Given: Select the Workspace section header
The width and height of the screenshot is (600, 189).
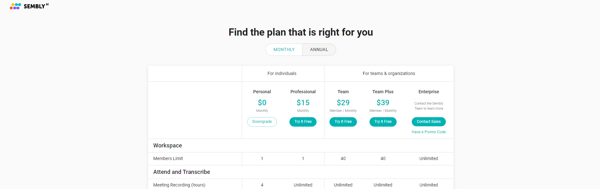Looking at the screenshot, I should (x=167, y=146).
